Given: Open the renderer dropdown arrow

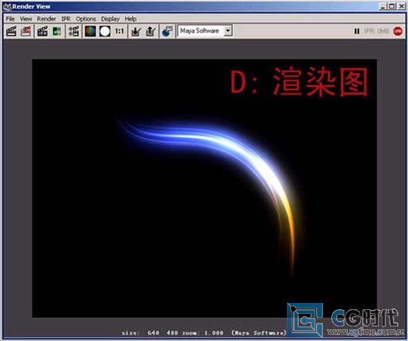Looking at the screenshot, I should [x=228, y=30].
